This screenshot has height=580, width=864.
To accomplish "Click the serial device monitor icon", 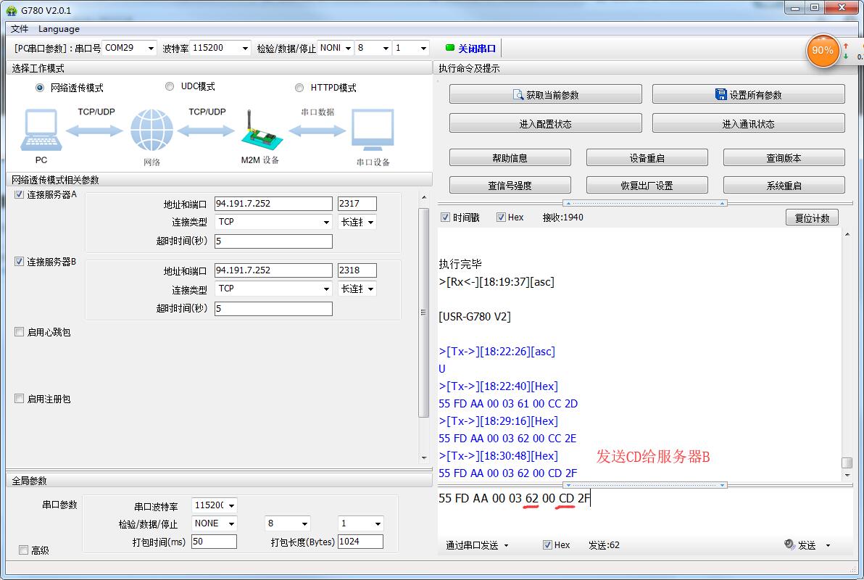I will coord(373,131).
